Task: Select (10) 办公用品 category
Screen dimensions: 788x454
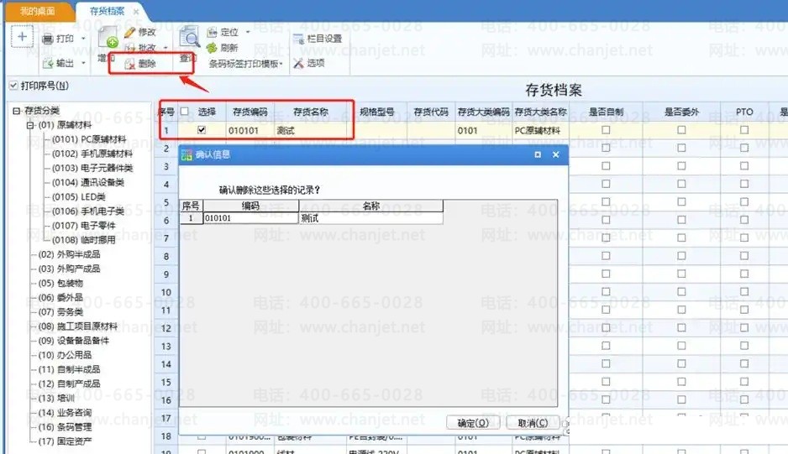Action: (66, 355)
